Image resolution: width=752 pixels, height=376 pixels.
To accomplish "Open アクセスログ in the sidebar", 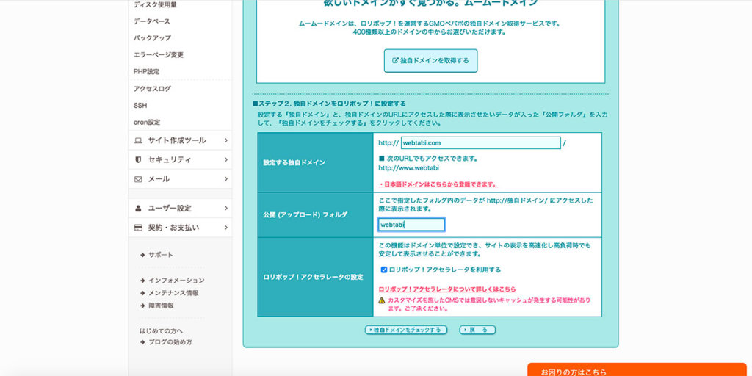I will click(x=152, y=89).
